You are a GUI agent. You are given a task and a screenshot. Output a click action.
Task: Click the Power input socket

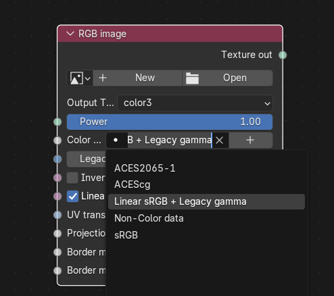(x=57, y=122)
